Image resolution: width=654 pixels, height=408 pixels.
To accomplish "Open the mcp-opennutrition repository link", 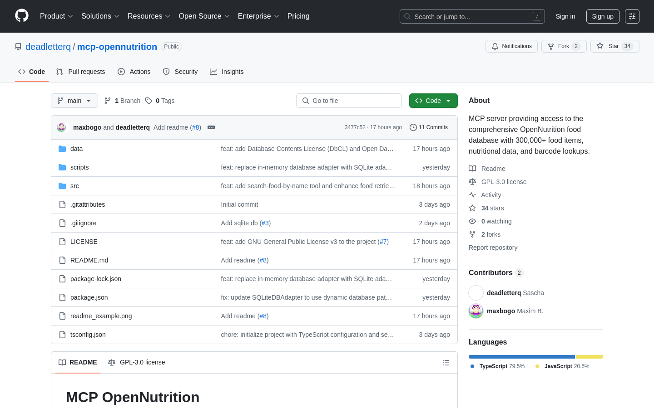I will tap(117, 47).
